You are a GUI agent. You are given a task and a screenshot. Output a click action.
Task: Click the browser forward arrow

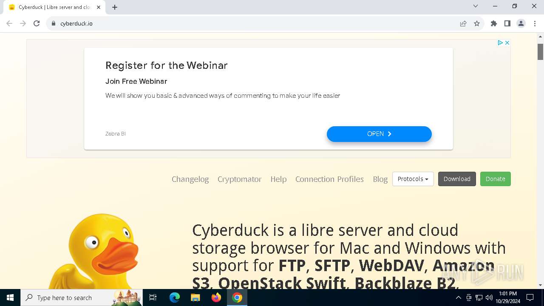(23, 23)
